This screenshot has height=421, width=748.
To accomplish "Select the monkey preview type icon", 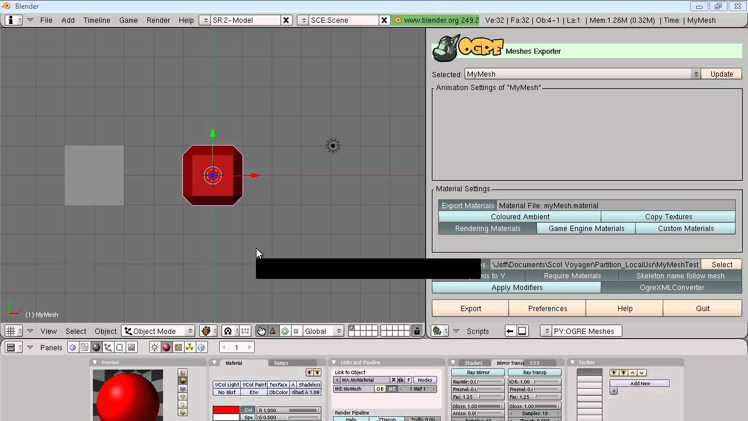I will click(x=183, y=397).
